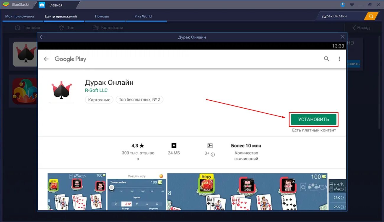The width and height of the screenshot is (384, 222).
Task: Click 309 тыс. отзывов text
Action: (138, 156)
